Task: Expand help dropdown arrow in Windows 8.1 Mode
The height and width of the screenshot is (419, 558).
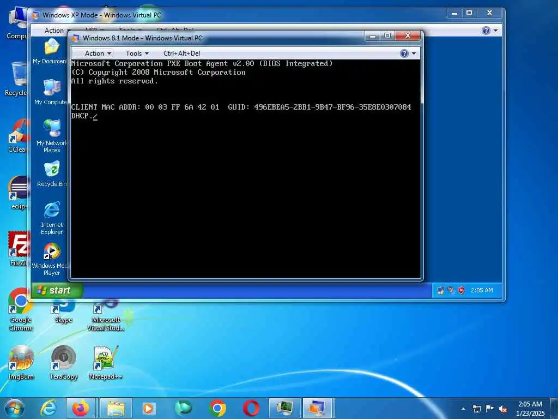Action: point(414,53)
